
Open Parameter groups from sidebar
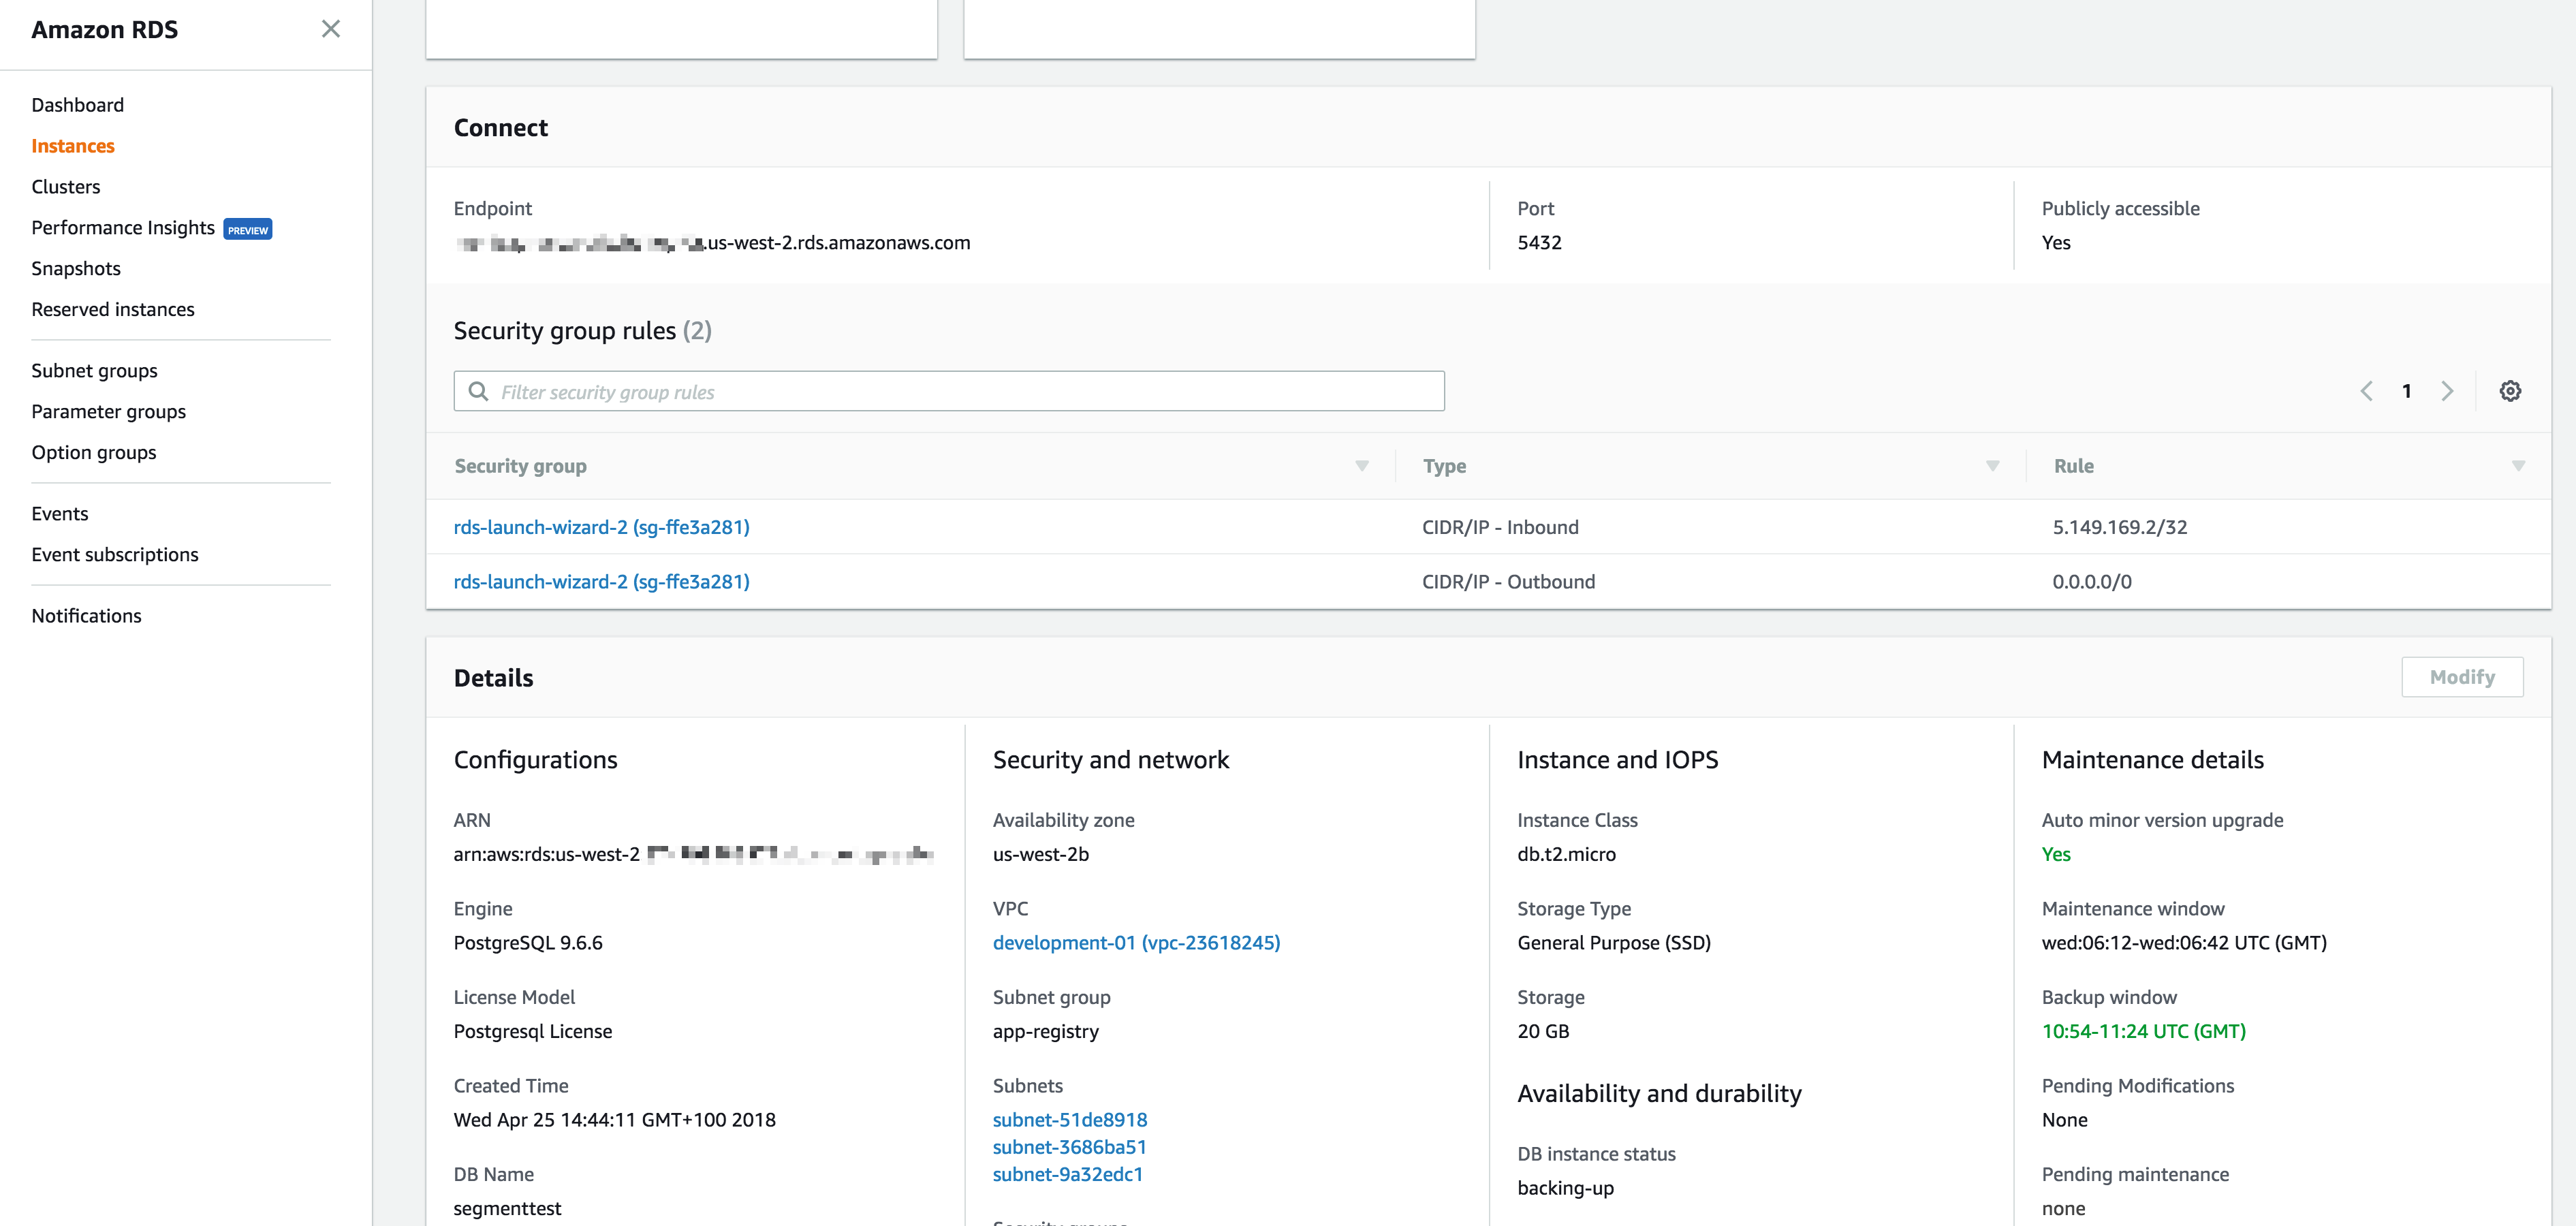[x=108, y=411]
